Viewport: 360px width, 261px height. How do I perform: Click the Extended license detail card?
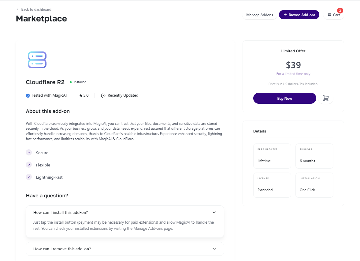point(272,185)
